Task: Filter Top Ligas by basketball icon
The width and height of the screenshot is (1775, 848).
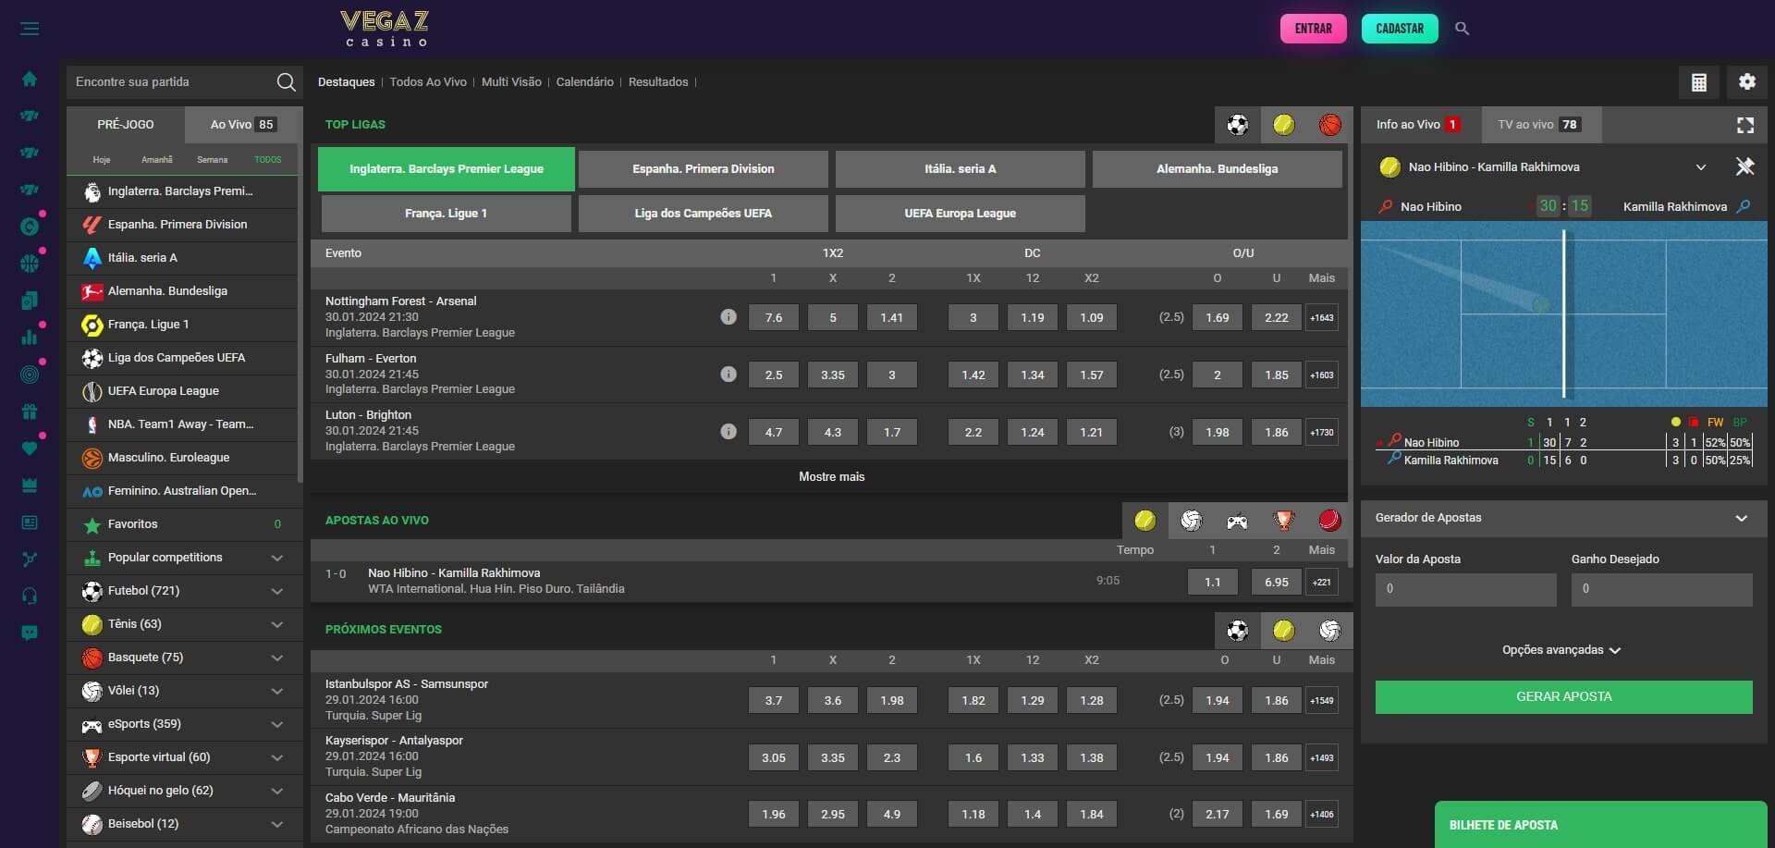Action: pos(1329,125)
